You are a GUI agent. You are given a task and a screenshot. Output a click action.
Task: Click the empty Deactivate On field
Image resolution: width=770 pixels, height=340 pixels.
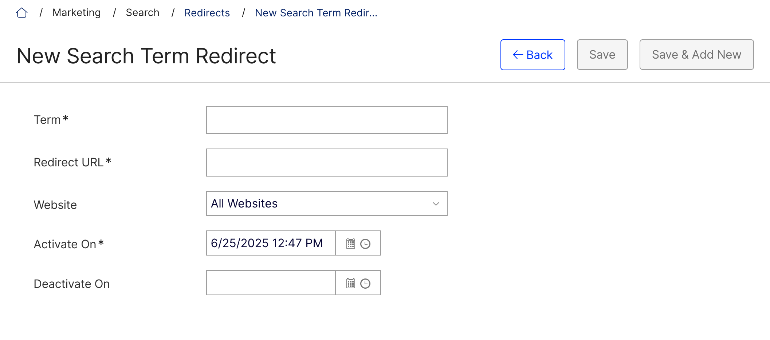tap(271, 283)
